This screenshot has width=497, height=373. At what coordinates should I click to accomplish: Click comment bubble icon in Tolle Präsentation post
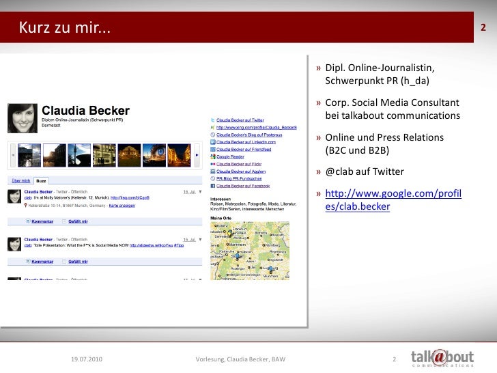coord(28,262)
